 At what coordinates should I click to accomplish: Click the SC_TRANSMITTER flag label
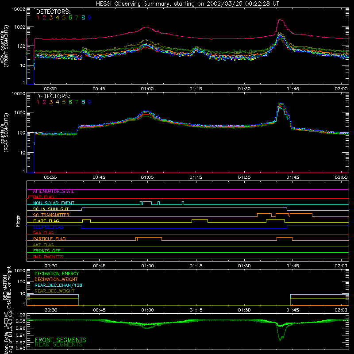[x=51, y=215]
